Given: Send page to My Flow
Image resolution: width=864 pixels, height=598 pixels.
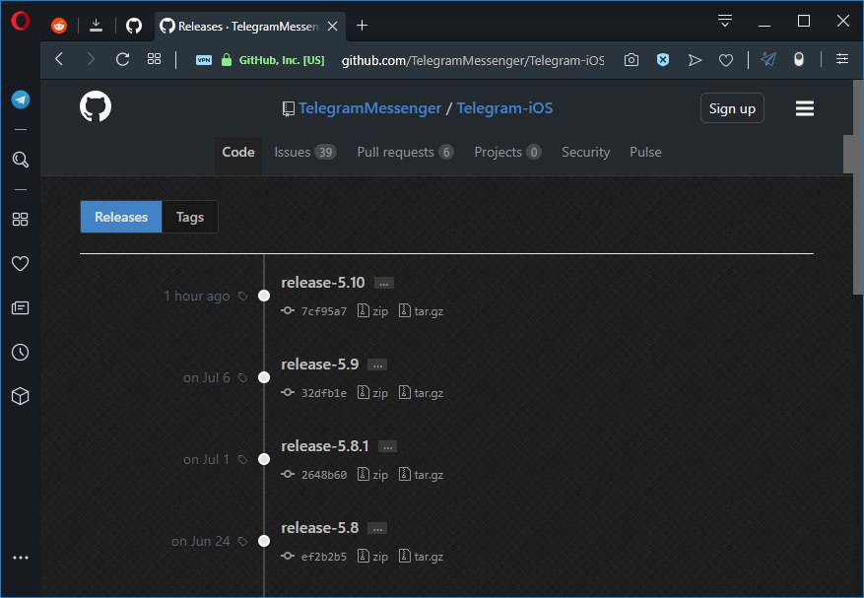Looking at the screenshot, I should [695, 60].
